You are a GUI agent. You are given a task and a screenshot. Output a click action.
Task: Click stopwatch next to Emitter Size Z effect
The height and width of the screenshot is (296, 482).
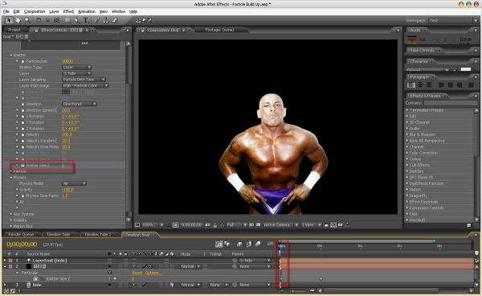tap(22, 166)
